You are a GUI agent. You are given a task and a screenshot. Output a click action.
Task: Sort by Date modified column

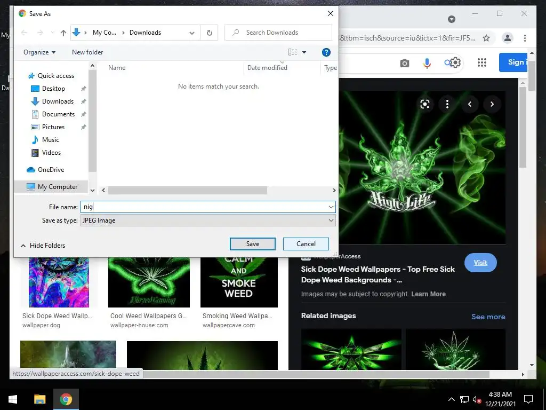tap(267, 68)
